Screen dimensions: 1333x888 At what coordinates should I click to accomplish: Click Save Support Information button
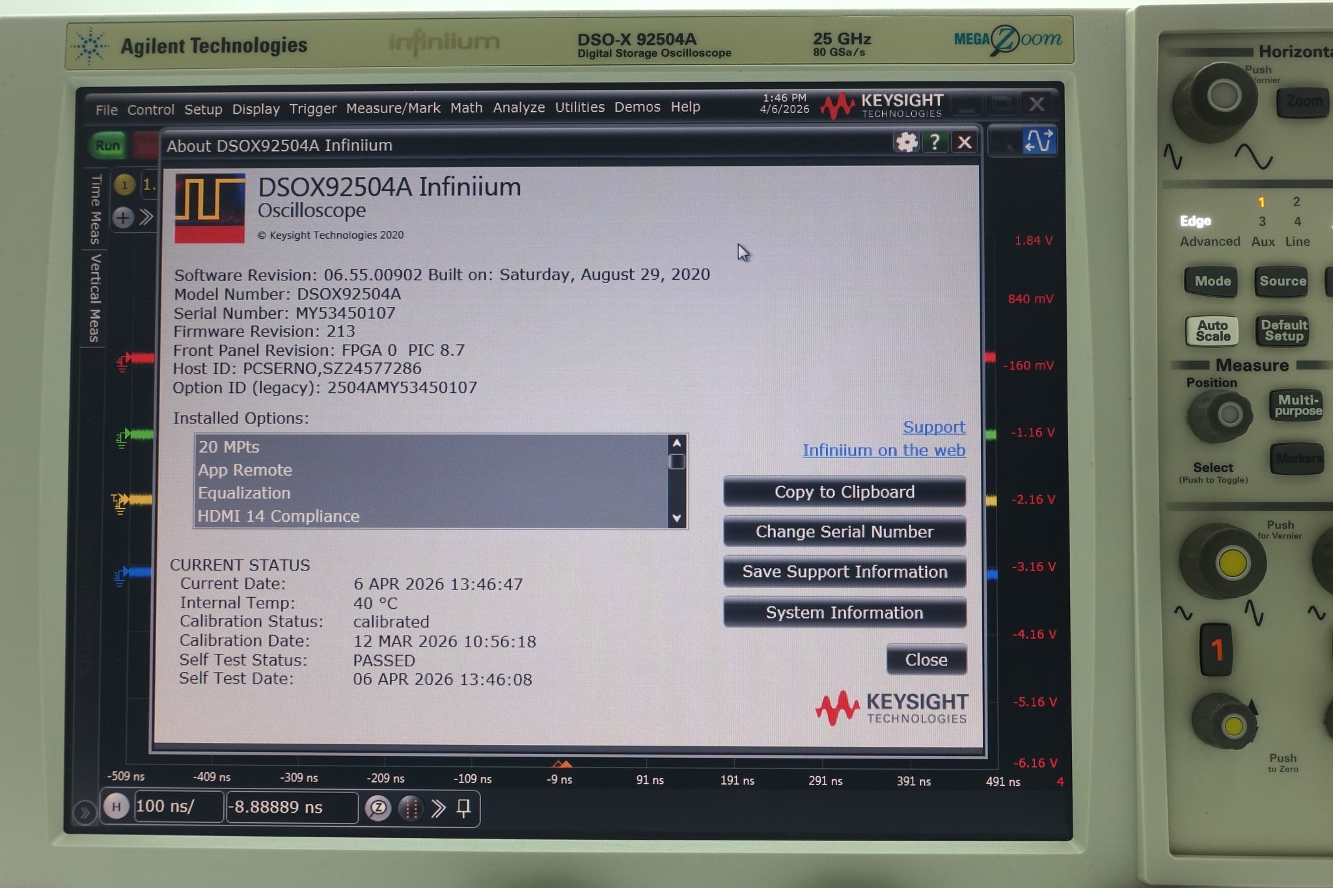pyautogui.click(x=845, y=572)
